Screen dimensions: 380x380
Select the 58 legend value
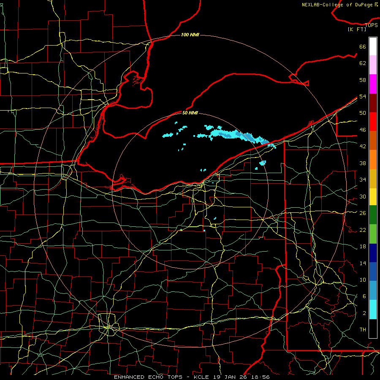pyautogui.click(x=363, y=80)
